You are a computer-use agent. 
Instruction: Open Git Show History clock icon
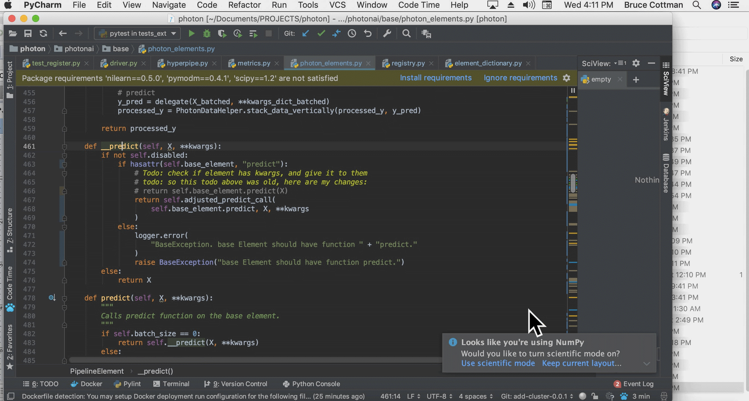click(352, 33)
